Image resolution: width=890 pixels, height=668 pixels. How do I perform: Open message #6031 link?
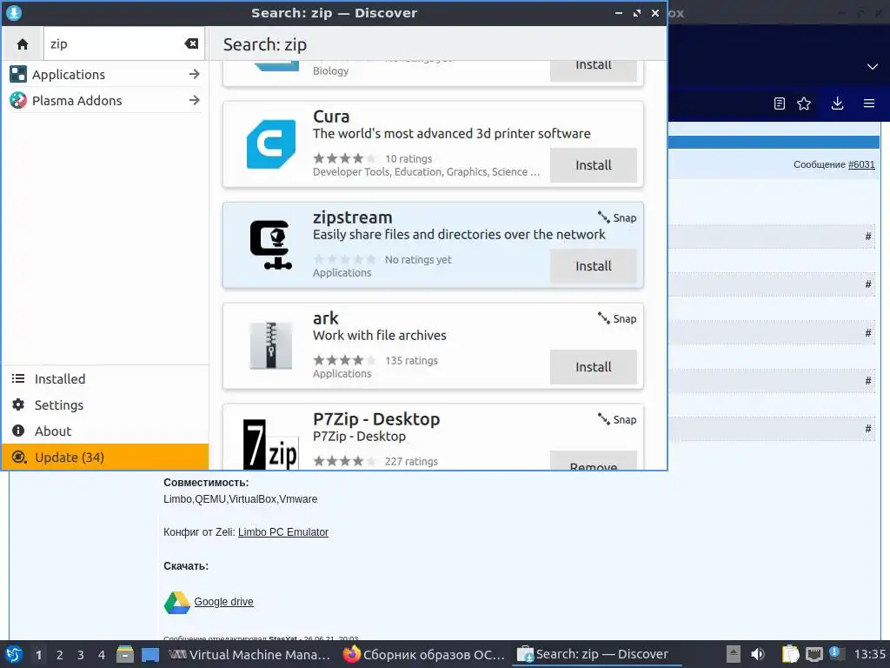(861, 164)
